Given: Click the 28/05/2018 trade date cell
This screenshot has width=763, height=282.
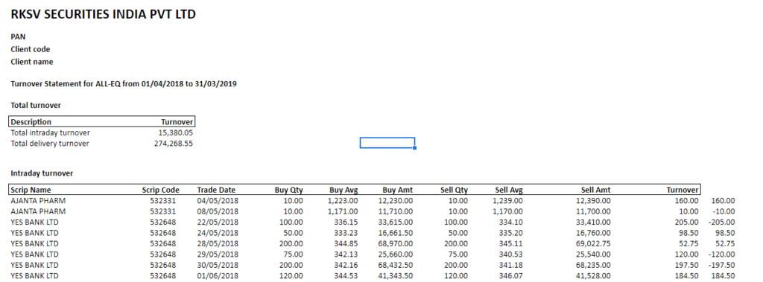Looking at the screenshot, I should (x=218, y=243).
